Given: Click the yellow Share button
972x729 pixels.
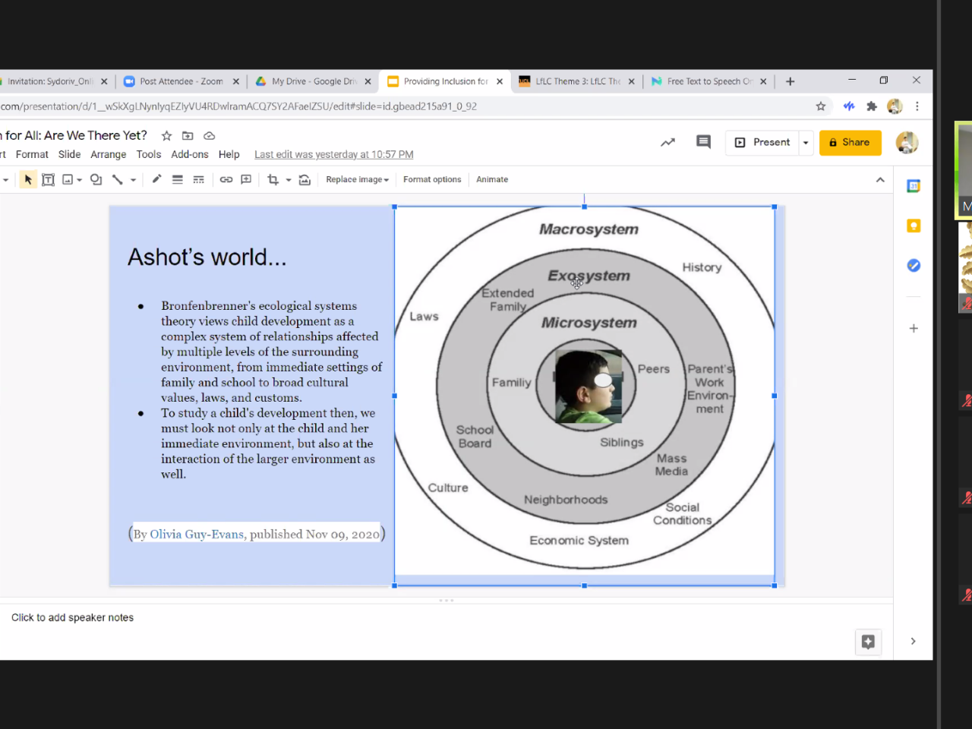Looking at the screenshot, I should (850, 143).
